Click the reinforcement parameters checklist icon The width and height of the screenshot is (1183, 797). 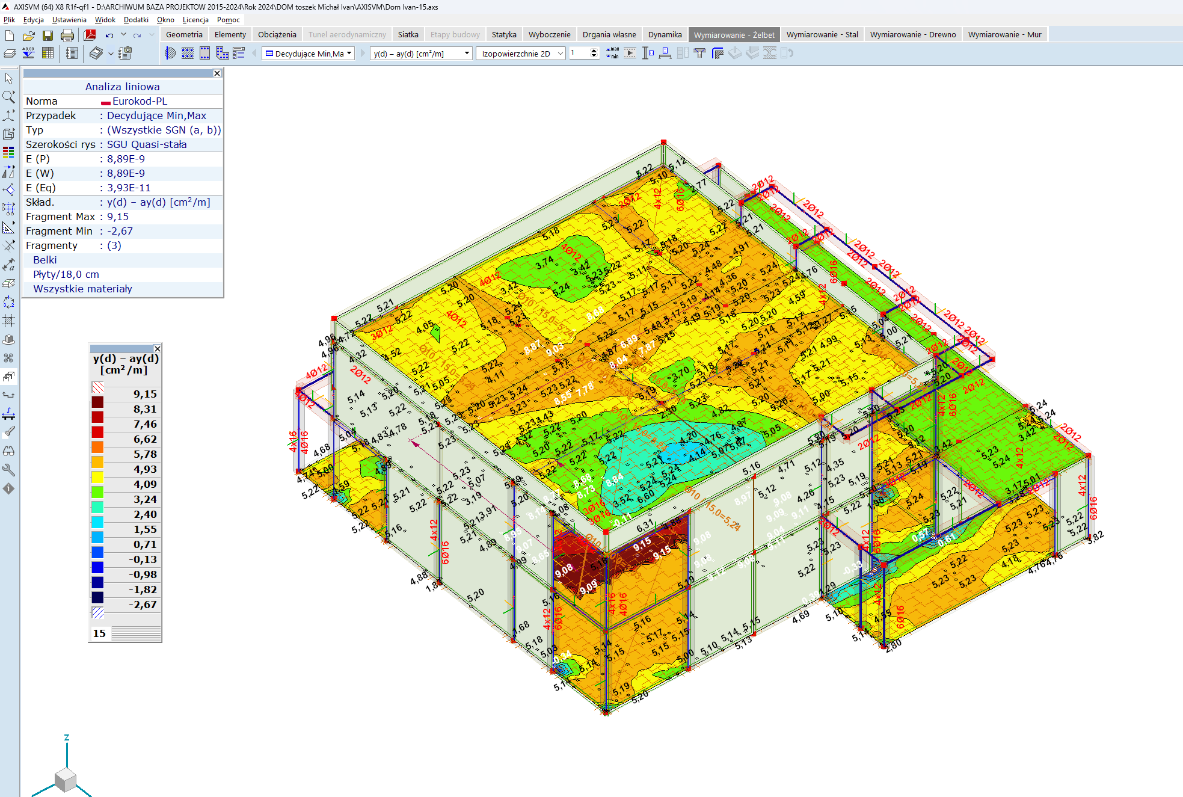(239, 53)
